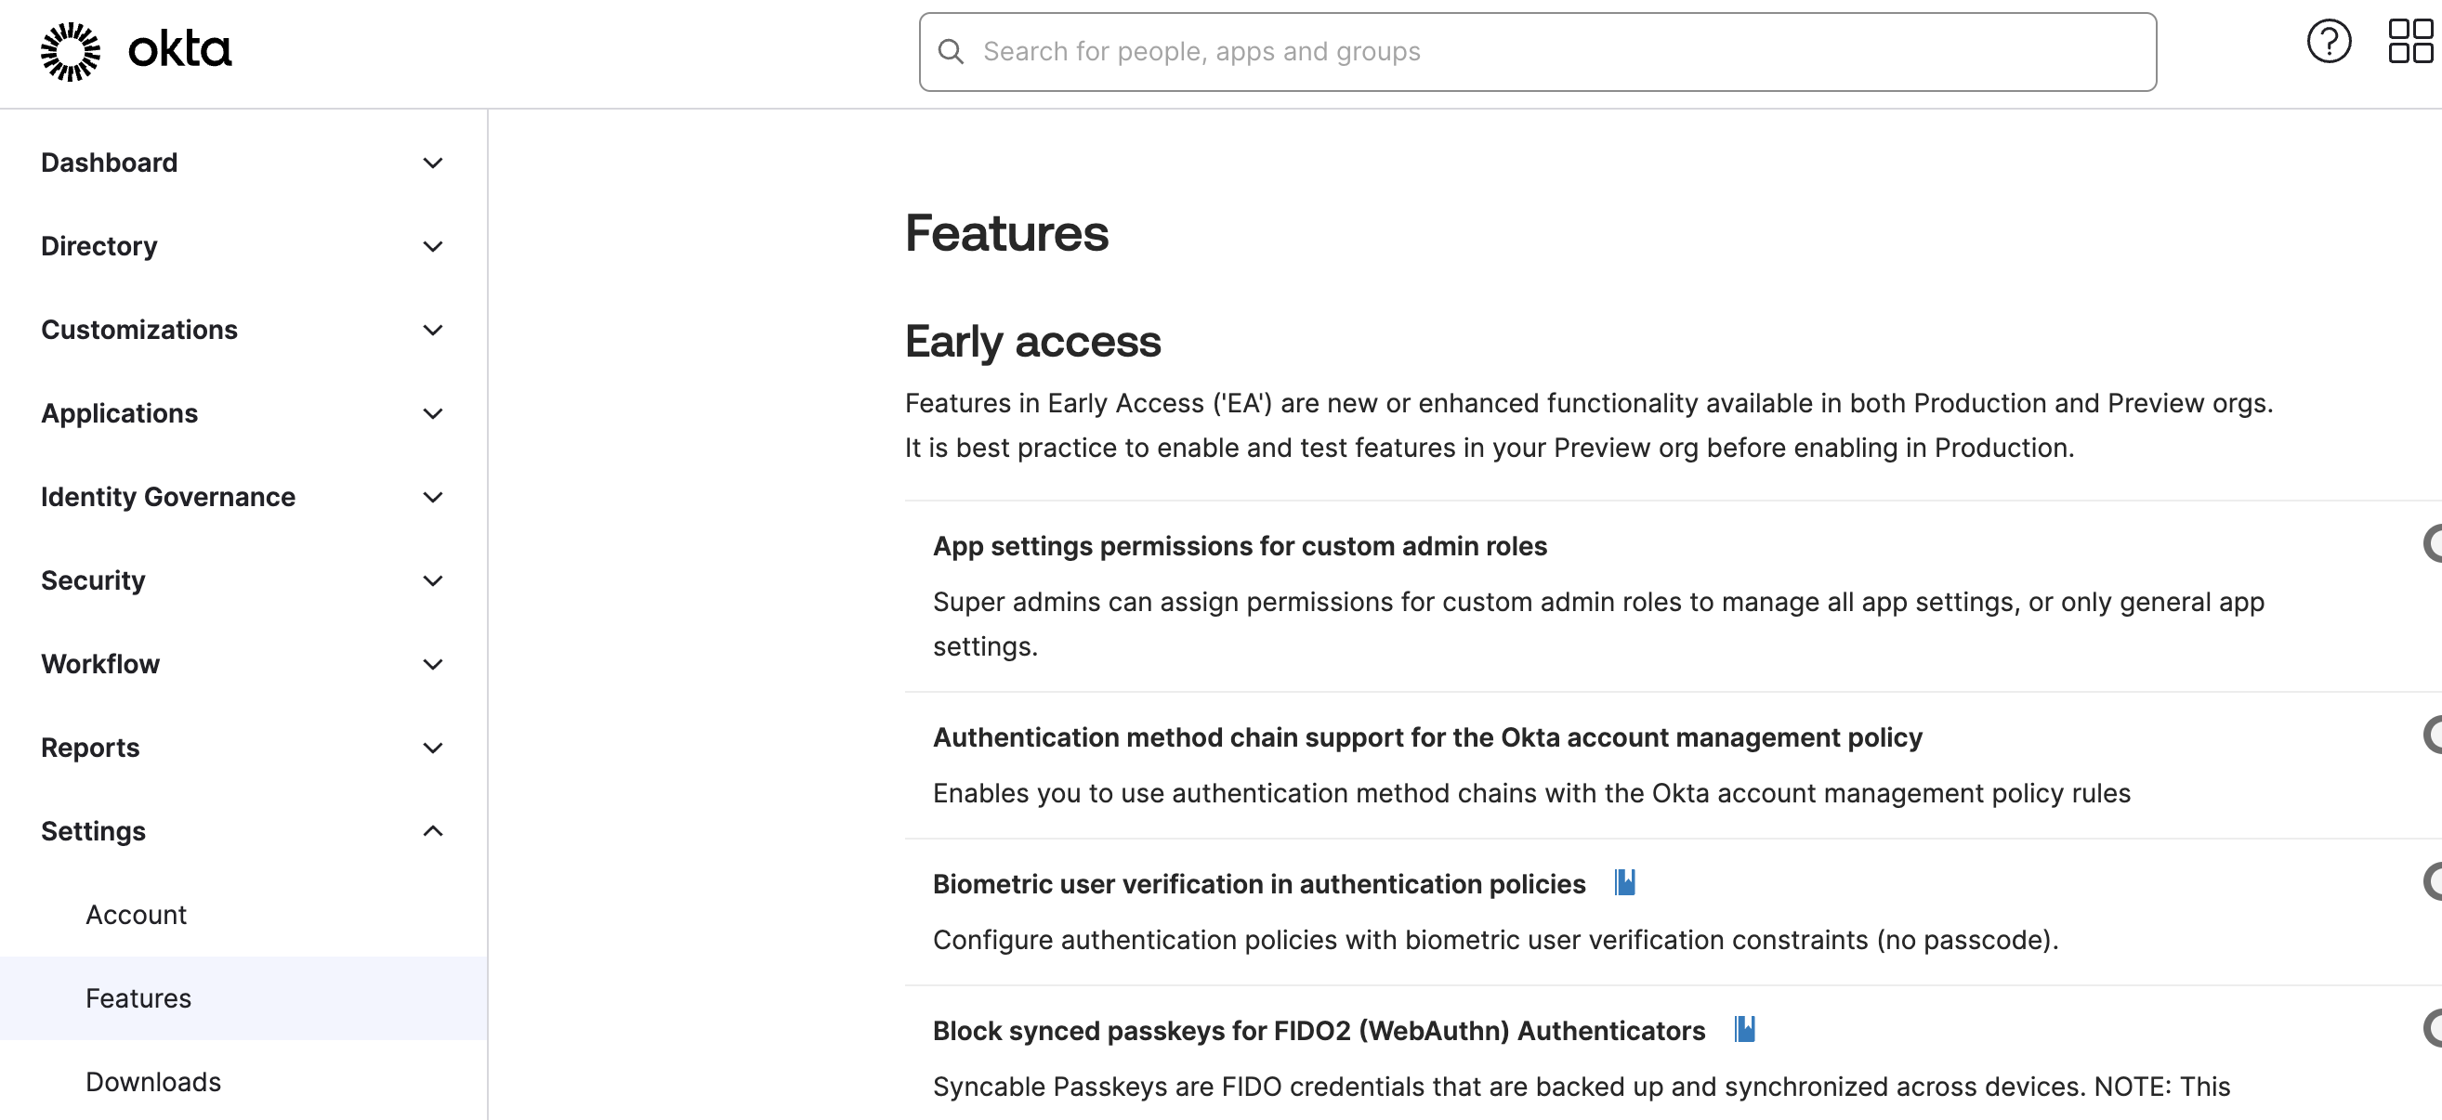Open documentation for Block synced passkeys

[1744, 1030]
